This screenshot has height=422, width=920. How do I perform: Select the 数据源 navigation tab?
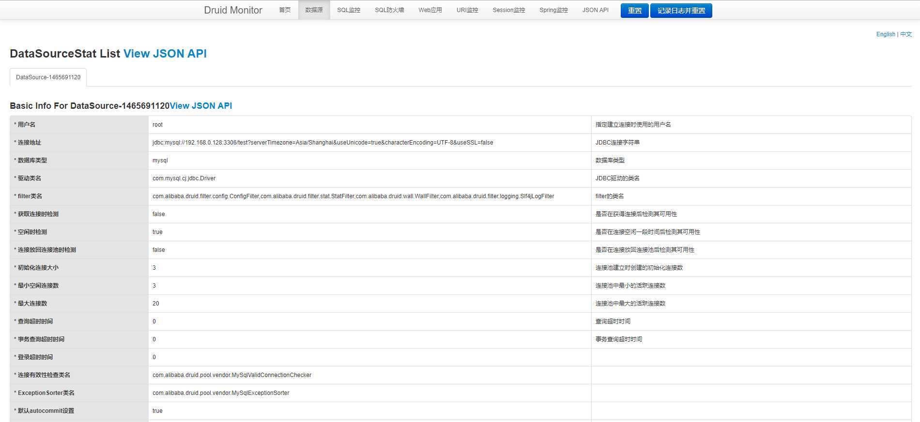coord(314,10)
